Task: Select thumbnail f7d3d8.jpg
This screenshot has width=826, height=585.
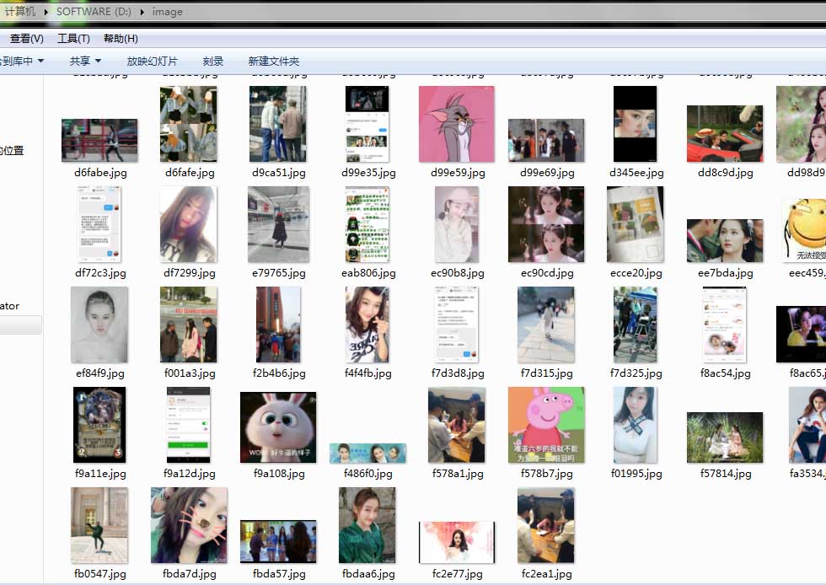Action: 457,325
